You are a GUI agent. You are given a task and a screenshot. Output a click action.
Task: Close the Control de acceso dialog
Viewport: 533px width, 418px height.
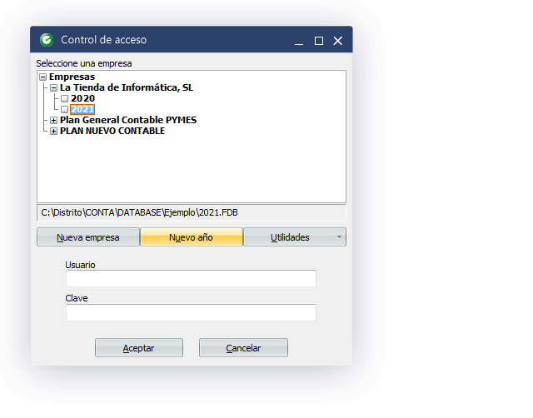pyautogui.click(x=338, y=41)
